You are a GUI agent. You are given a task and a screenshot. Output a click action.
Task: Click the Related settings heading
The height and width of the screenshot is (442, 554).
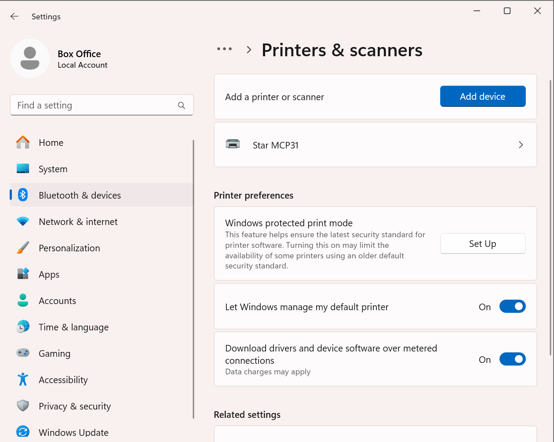click(247, 415)
